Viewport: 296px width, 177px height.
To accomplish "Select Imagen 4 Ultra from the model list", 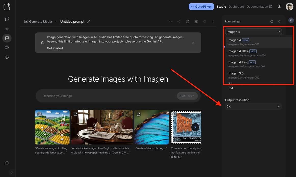I will click(259, 53).
